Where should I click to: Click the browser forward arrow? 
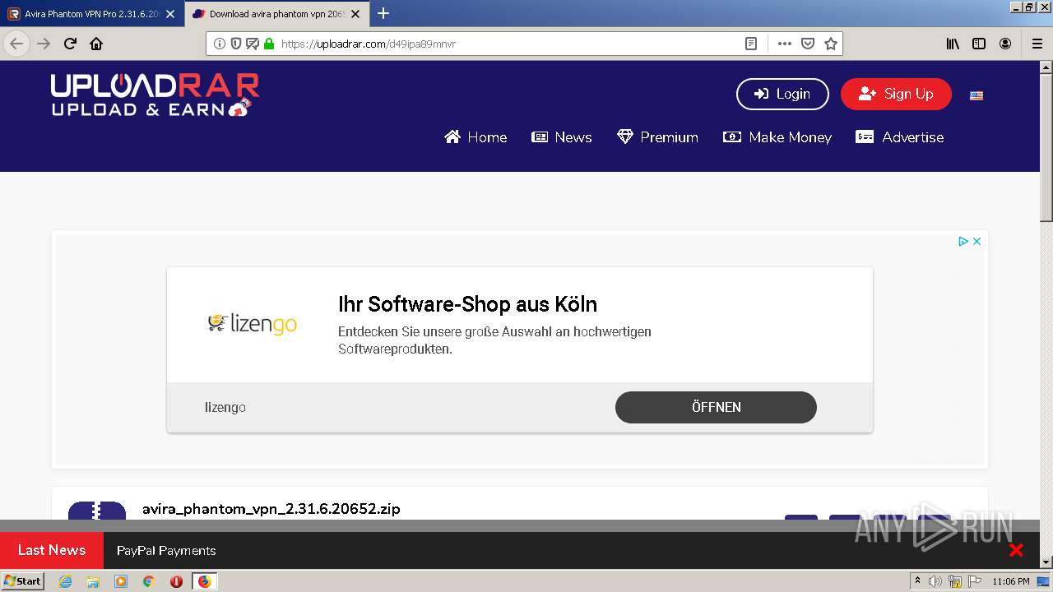pyautogui.click(x=44, y=44)
